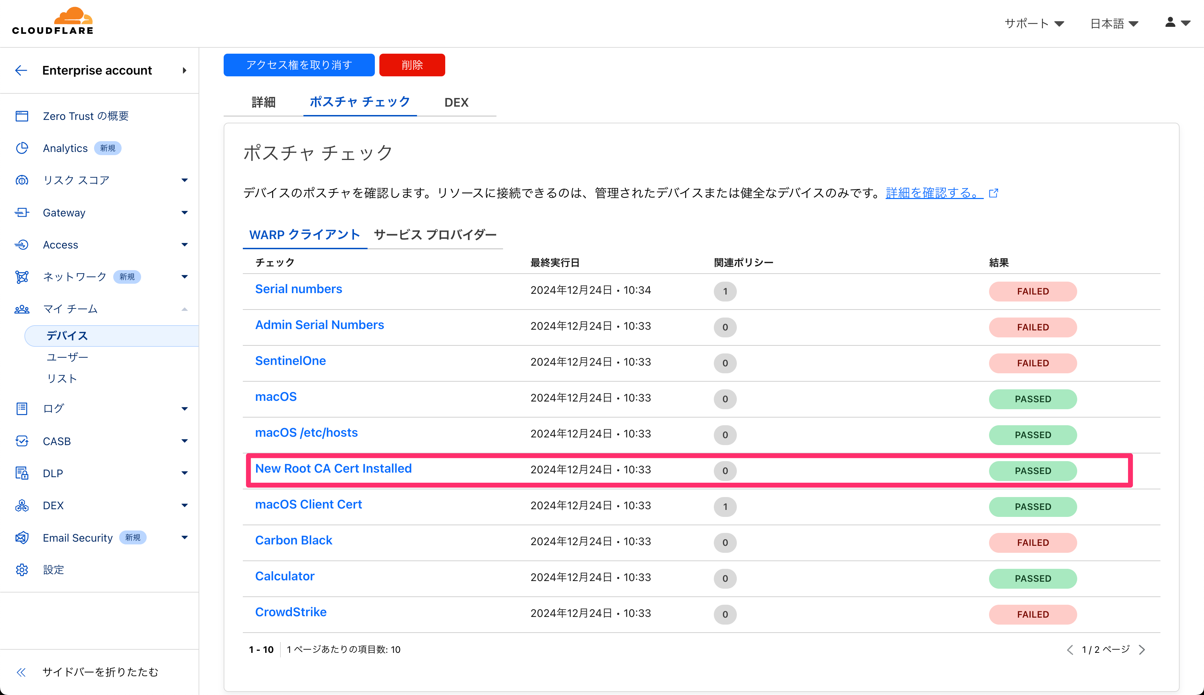Click the red 削除 button
Viewport: 1204px width, 695px height.
click(x=412, y=65)
